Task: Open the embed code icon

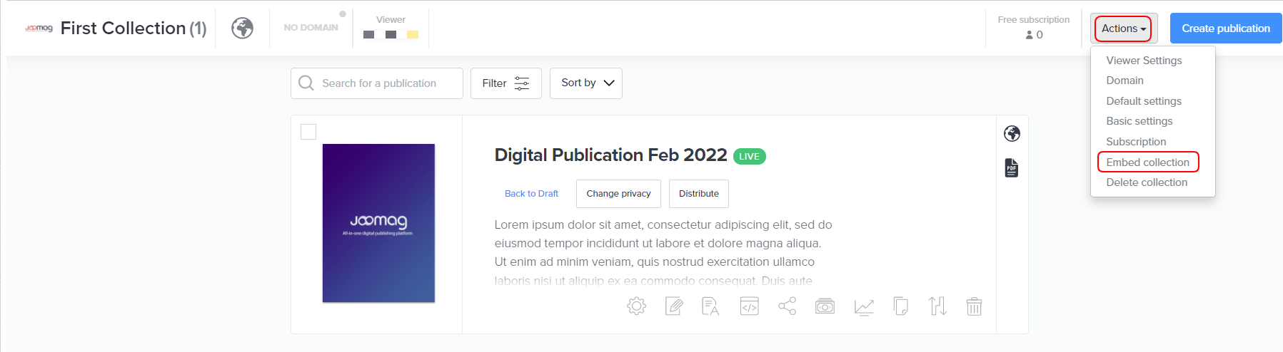Action: [749, 306]
